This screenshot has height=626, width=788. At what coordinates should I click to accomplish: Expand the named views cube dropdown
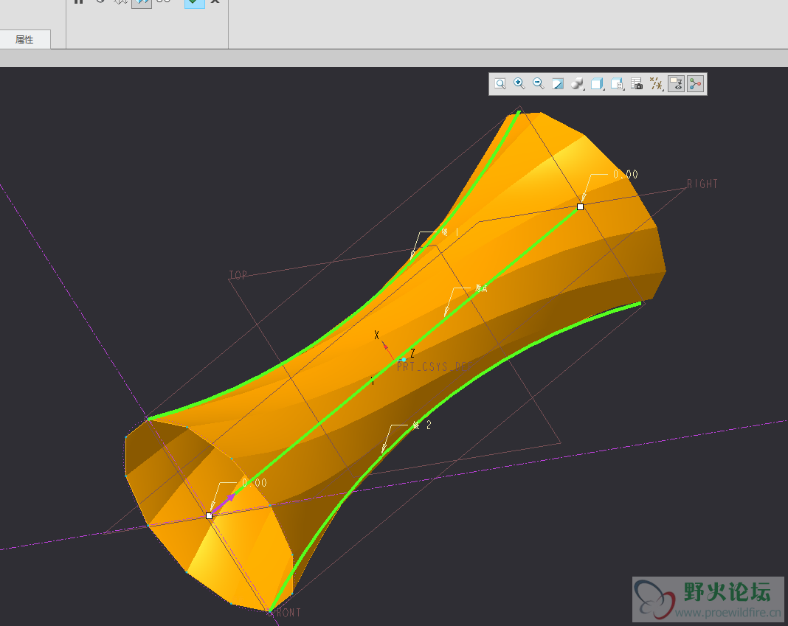(598, 84)
